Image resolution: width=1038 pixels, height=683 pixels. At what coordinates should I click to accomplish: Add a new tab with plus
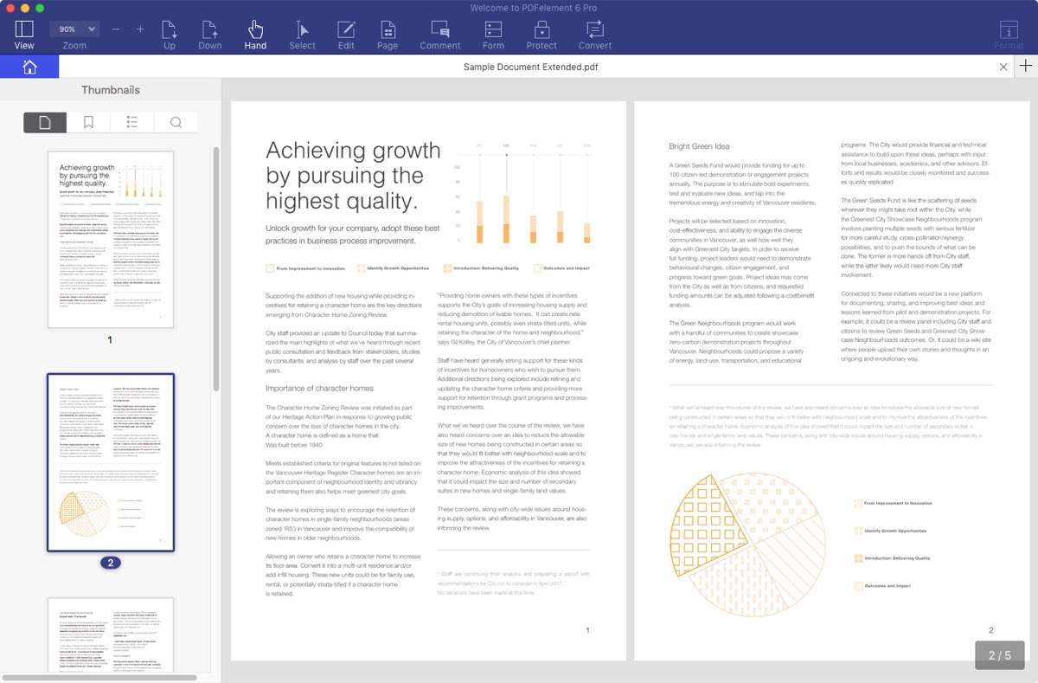[1026, 66]
